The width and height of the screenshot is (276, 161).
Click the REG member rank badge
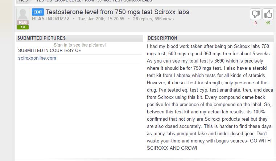coord(22,23)
